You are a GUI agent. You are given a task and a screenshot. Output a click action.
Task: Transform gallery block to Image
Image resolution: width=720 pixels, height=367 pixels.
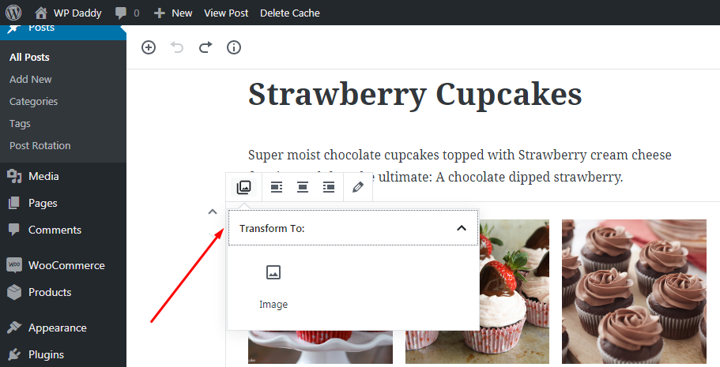273,286
